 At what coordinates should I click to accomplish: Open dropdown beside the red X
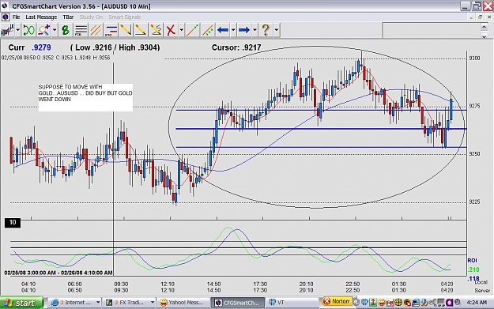[181, 30]
